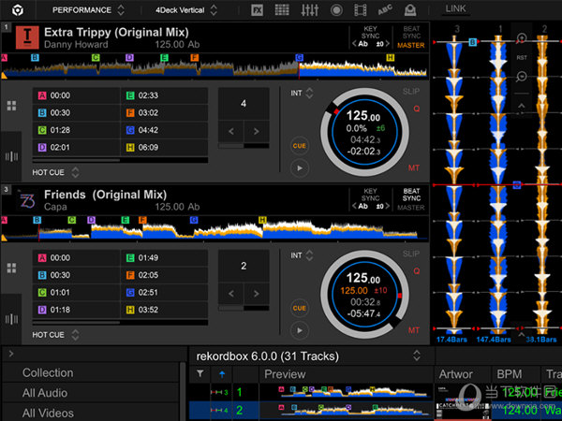The width and height of the screenshot is (562, 421).
Task: Open rekordbox 6.0.0 playlist dropdown arrows
Action: (417, 356)
